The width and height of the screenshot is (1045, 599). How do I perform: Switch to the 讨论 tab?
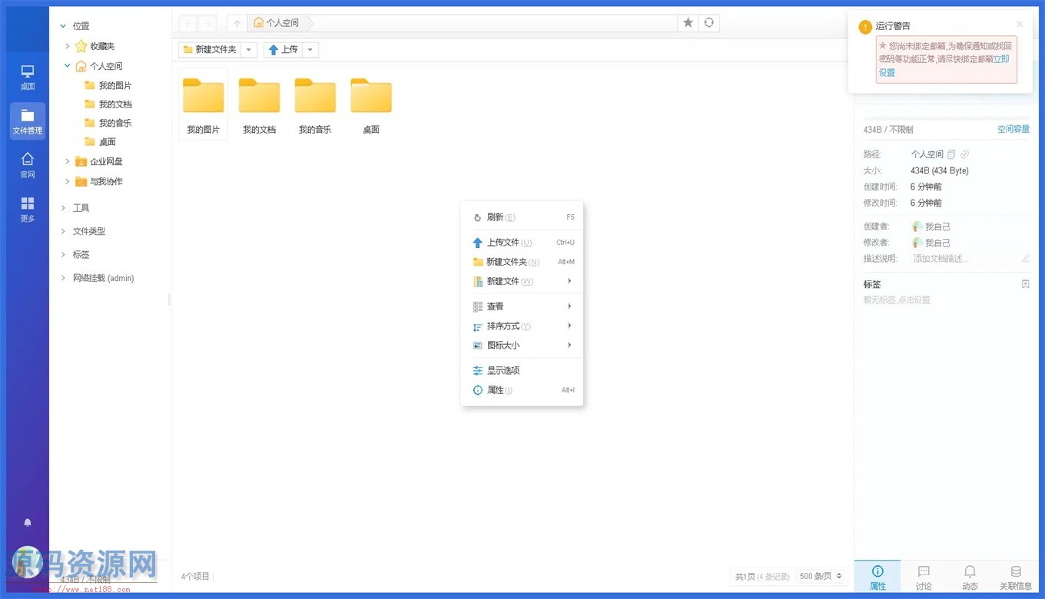pos(924,577)
